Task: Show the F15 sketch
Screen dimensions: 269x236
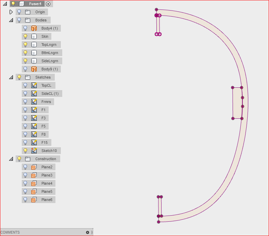Action: pyautogui.click(x=25, y=142)
